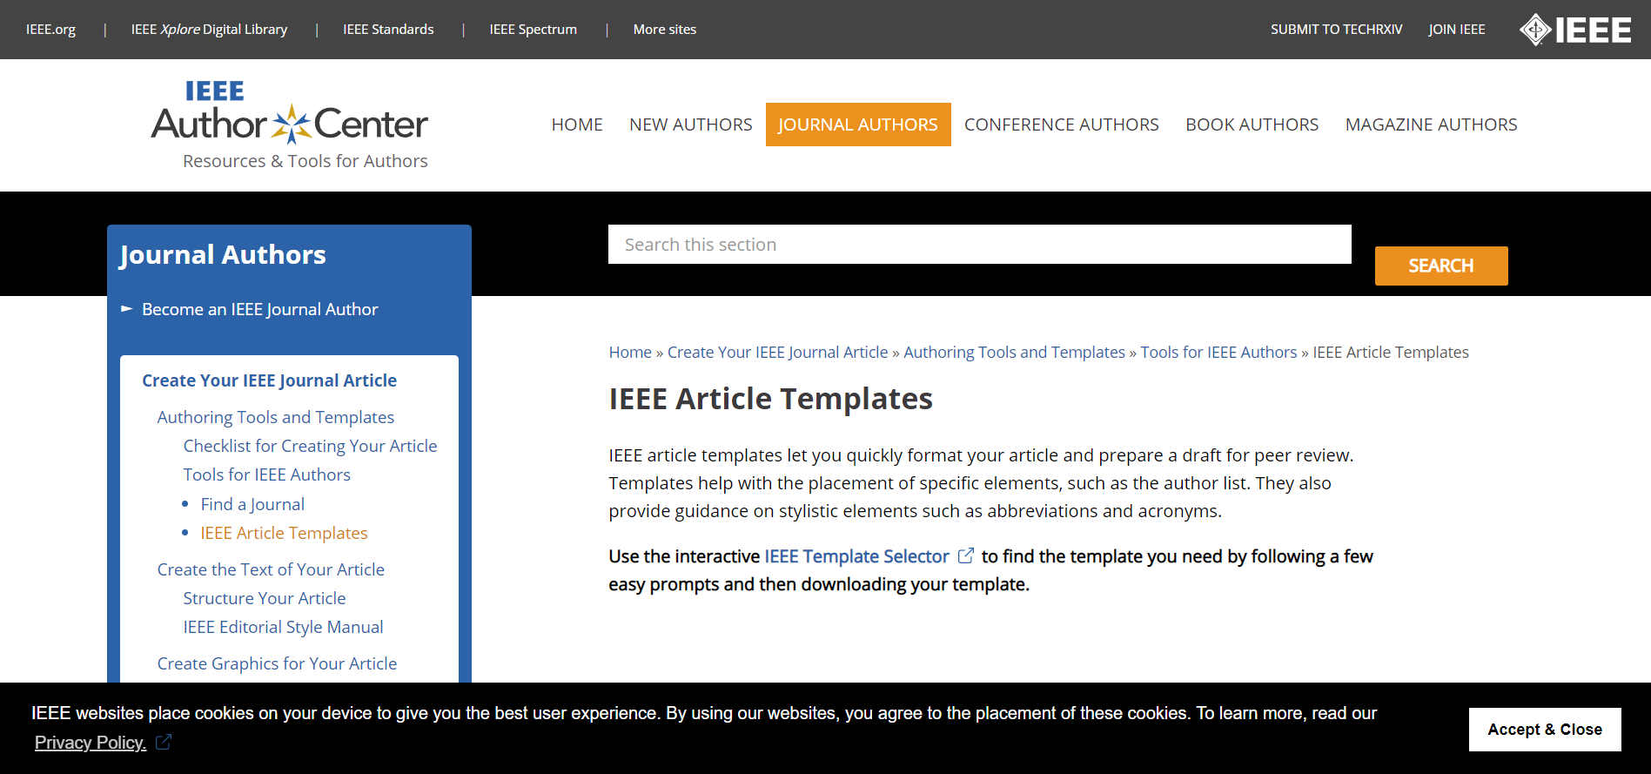Go to Home nav item
The height and width of the screenshot is (774, 1651).
(577, 125)
